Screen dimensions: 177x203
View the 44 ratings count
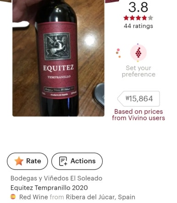(138, 26)
